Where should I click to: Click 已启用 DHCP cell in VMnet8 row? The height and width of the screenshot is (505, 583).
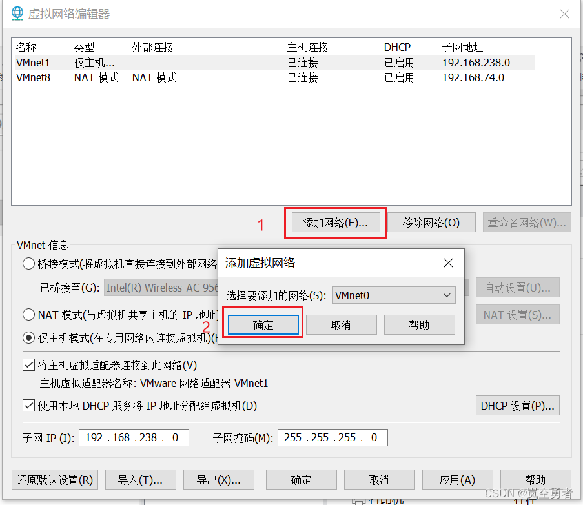[399, 77]
